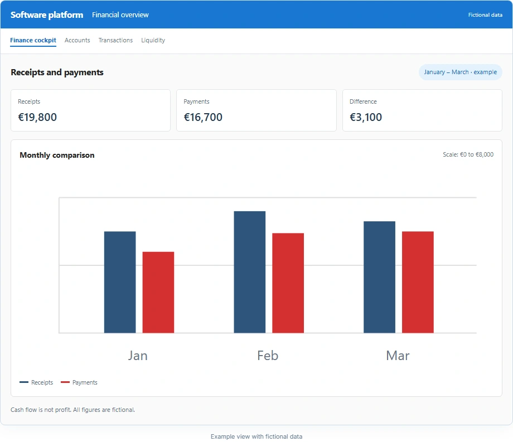Viewport: 513px width, 442px height.
Task: Click the Receipts and payments heading
Action: pyautogui.click(x=57, y=72)
